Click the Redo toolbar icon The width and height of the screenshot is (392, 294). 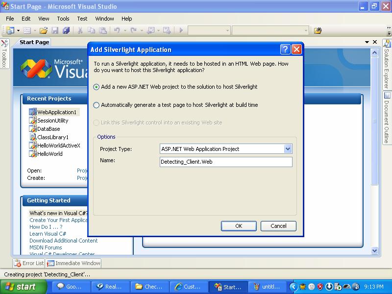pyautogui.click(x=134, y=30)
